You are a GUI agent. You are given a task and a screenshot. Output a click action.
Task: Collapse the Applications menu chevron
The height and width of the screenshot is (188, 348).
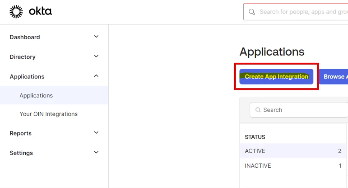pos(96,76)
